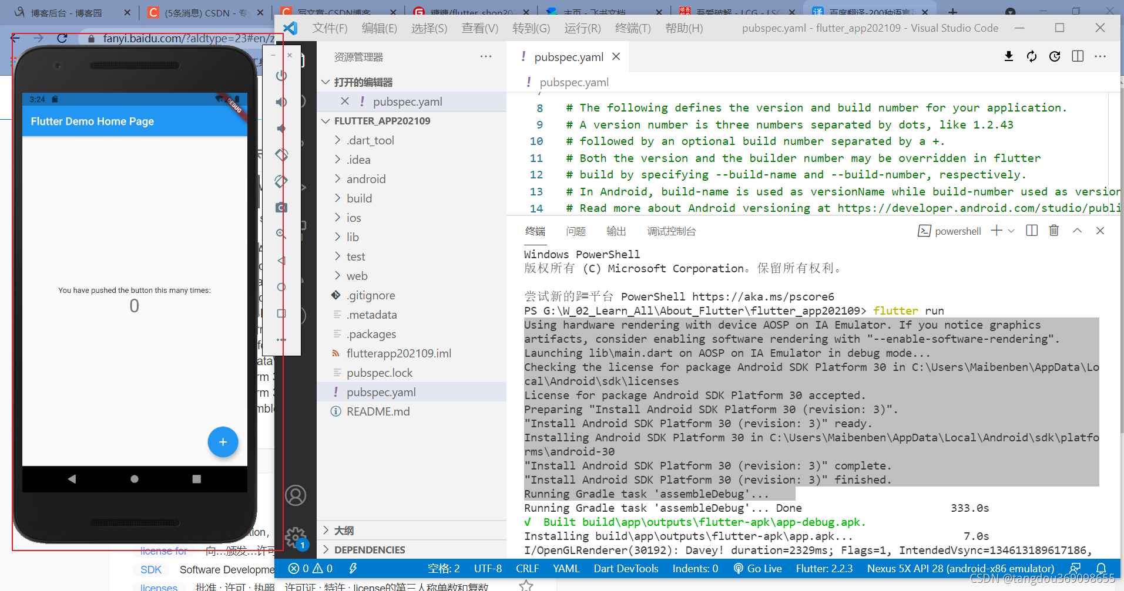Image resolution: width=1124 pixels, height=591 pixels.
Task: Click the emulator power button icon
Action: pyautogui.click(x=281, y=76)
